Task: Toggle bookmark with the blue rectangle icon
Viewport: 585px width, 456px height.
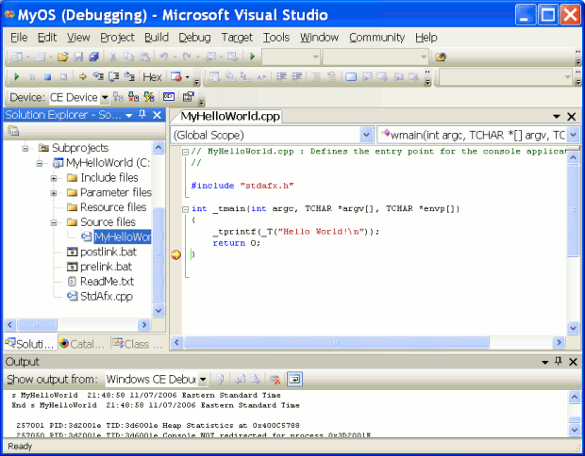Action: pyautogui.click(x=351, y=76)
